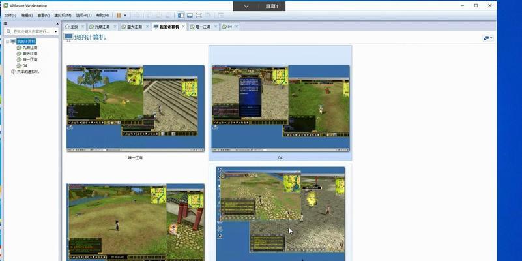Screen dimensions: 522x261
Task: Select 04 in the library tree
Action: 25,66
